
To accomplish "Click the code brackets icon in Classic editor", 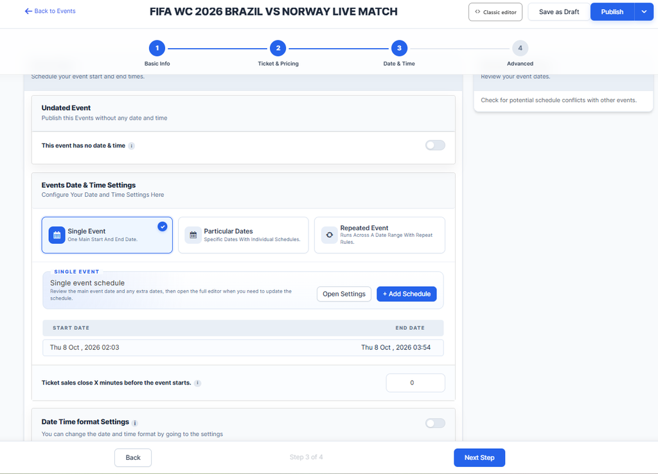I will tap(477, 12).
